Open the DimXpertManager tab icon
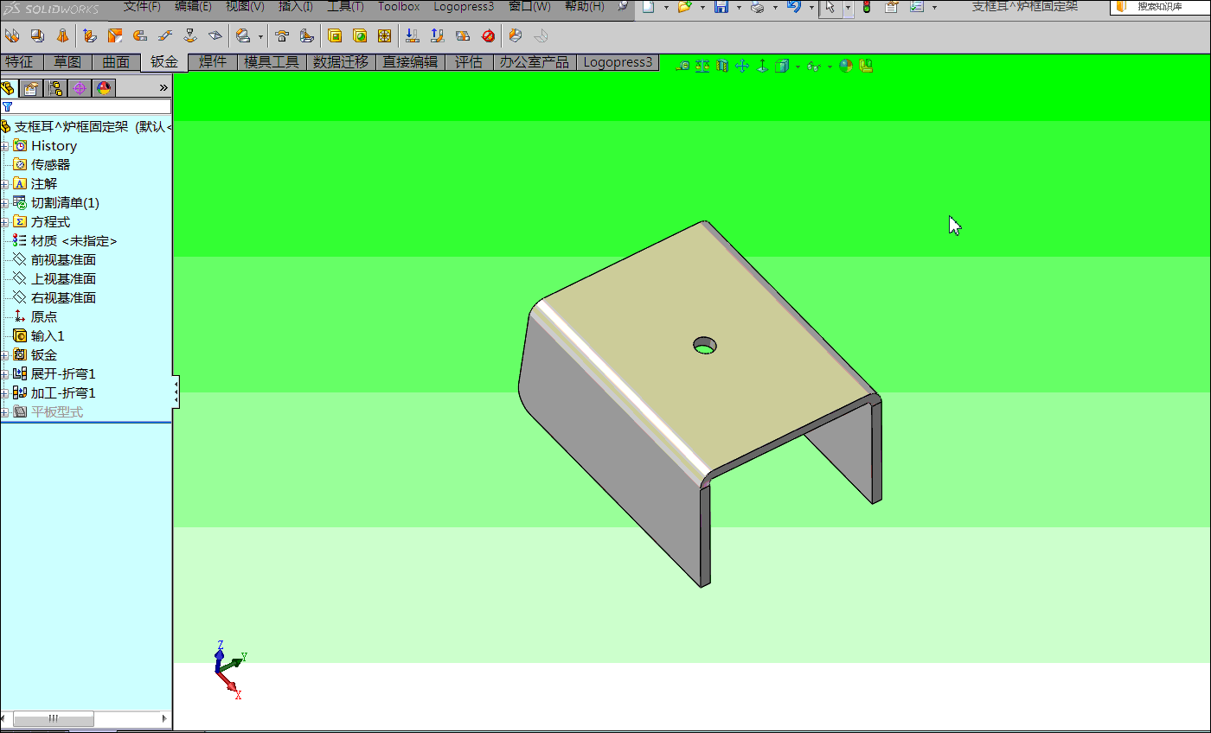 80,88
